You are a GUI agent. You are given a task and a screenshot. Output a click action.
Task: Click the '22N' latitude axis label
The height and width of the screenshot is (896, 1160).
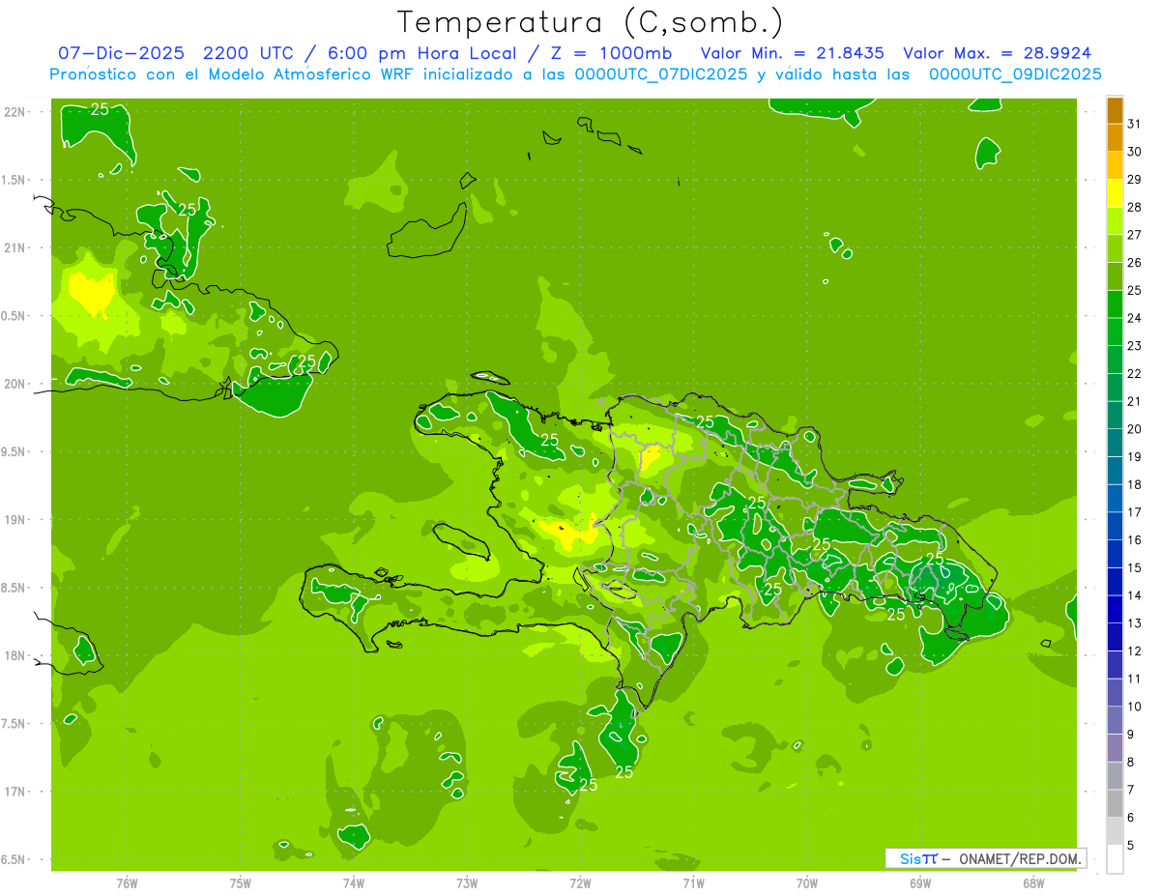point(15,112)
